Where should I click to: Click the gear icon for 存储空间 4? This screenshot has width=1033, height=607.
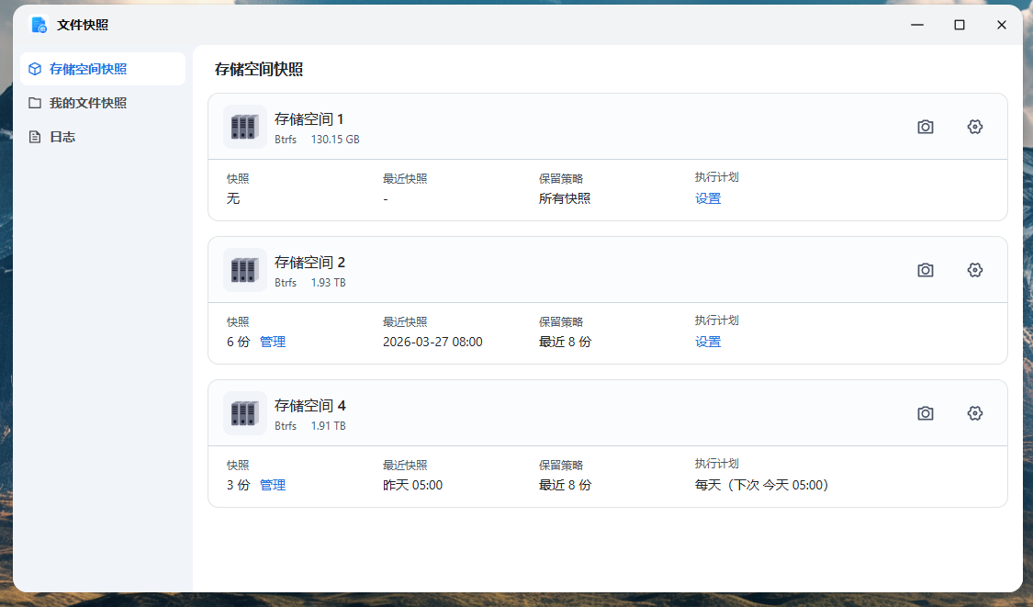(x=975, y=413)
